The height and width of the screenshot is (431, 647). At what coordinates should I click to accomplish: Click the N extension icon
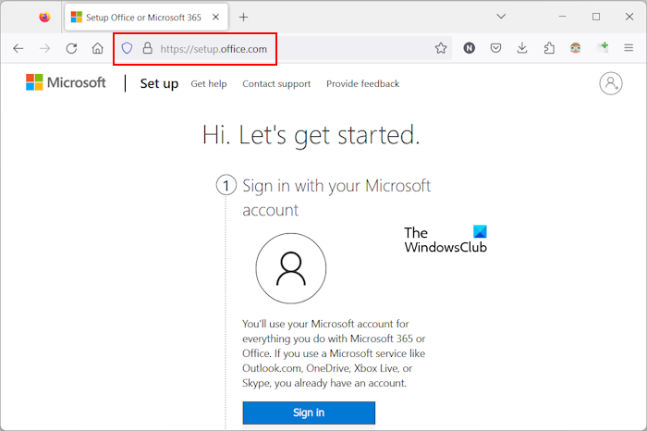pos(470,48)
